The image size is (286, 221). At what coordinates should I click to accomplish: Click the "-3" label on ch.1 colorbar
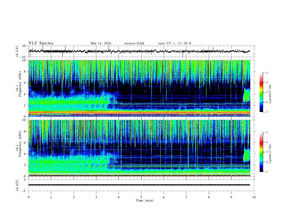[x=266, y=73]
